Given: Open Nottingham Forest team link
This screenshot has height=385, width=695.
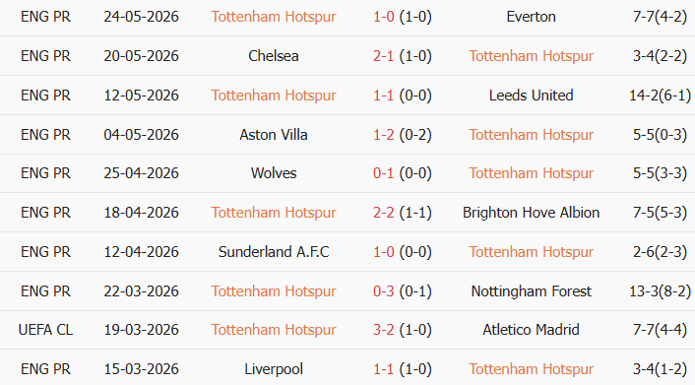Looking at the screenshot, I should [x=531, y=291].
